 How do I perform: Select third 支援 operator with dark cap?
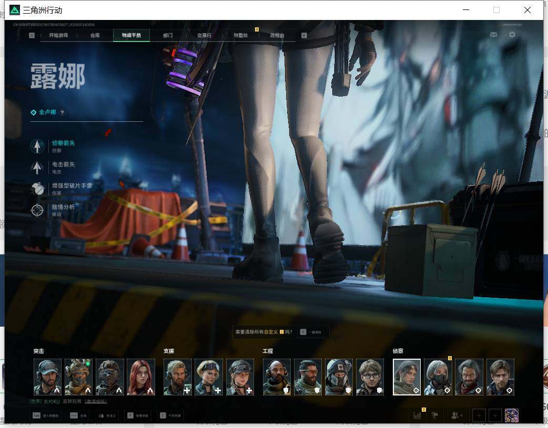pyautogui.click(x=240, y=377)
